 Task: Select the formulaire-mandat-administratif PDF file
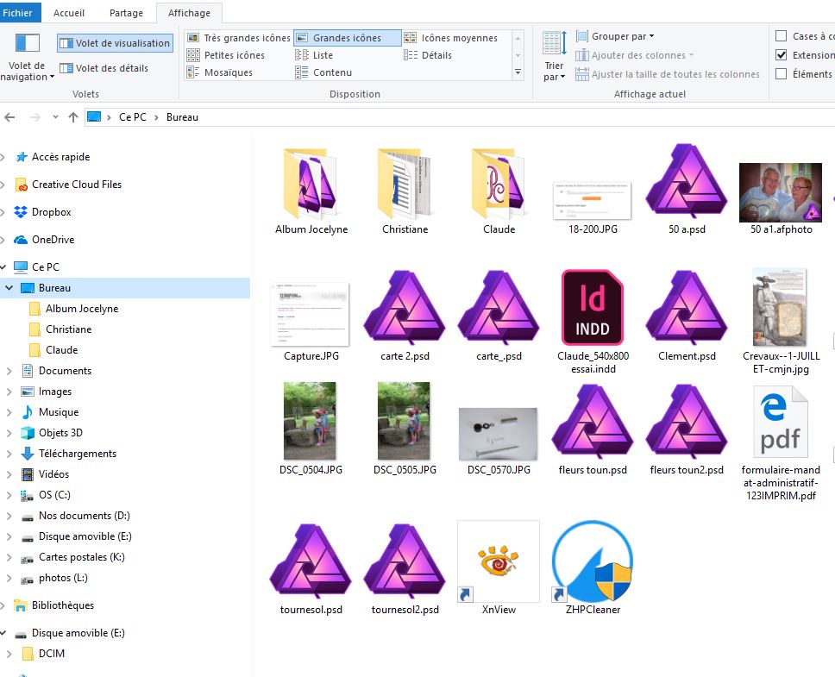(x=781, y=422)
